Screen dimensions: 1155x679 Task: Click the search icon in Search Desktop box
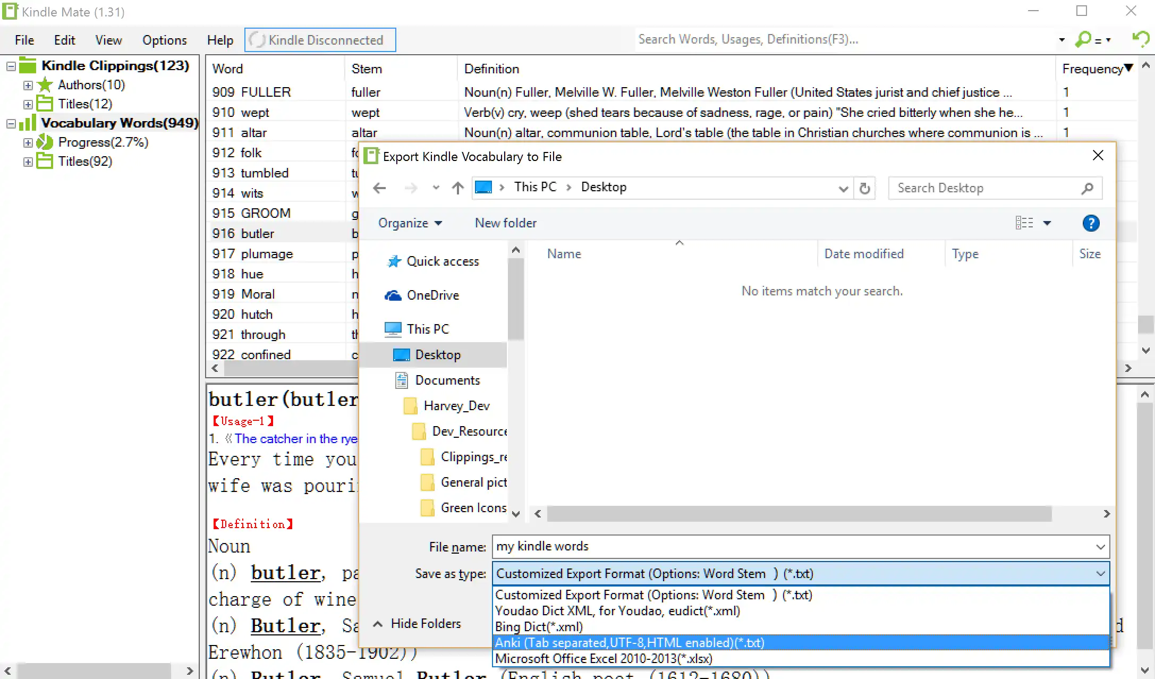1087,188
